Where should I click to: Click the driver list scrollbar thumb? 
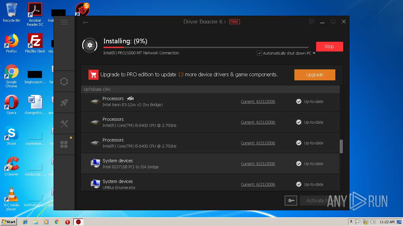point(341,146)
